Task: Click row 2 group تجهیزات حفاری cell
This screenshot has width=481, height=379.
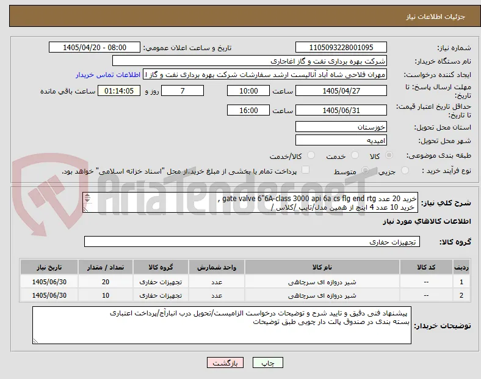Action: pyautogui.click(x=161, y=295)
